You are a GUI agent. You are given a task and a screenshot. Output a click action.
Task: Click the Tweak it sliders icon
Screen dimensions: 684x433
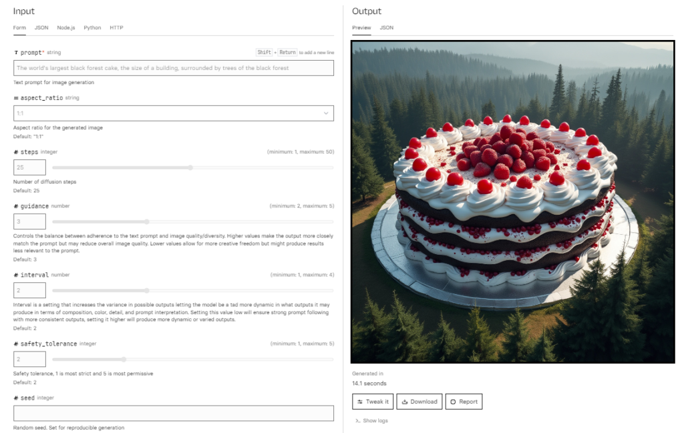pos(360,402)
